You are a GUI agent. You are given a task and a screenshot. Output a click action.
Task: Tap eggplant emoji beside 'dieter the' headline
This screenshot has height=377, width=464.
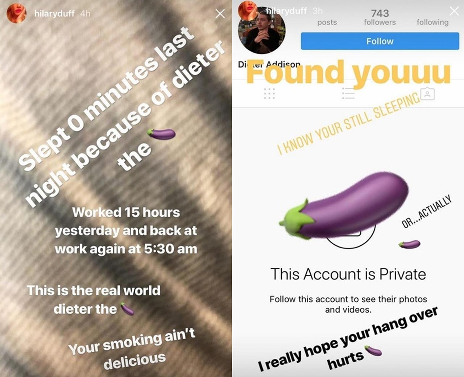pos(161,134)
